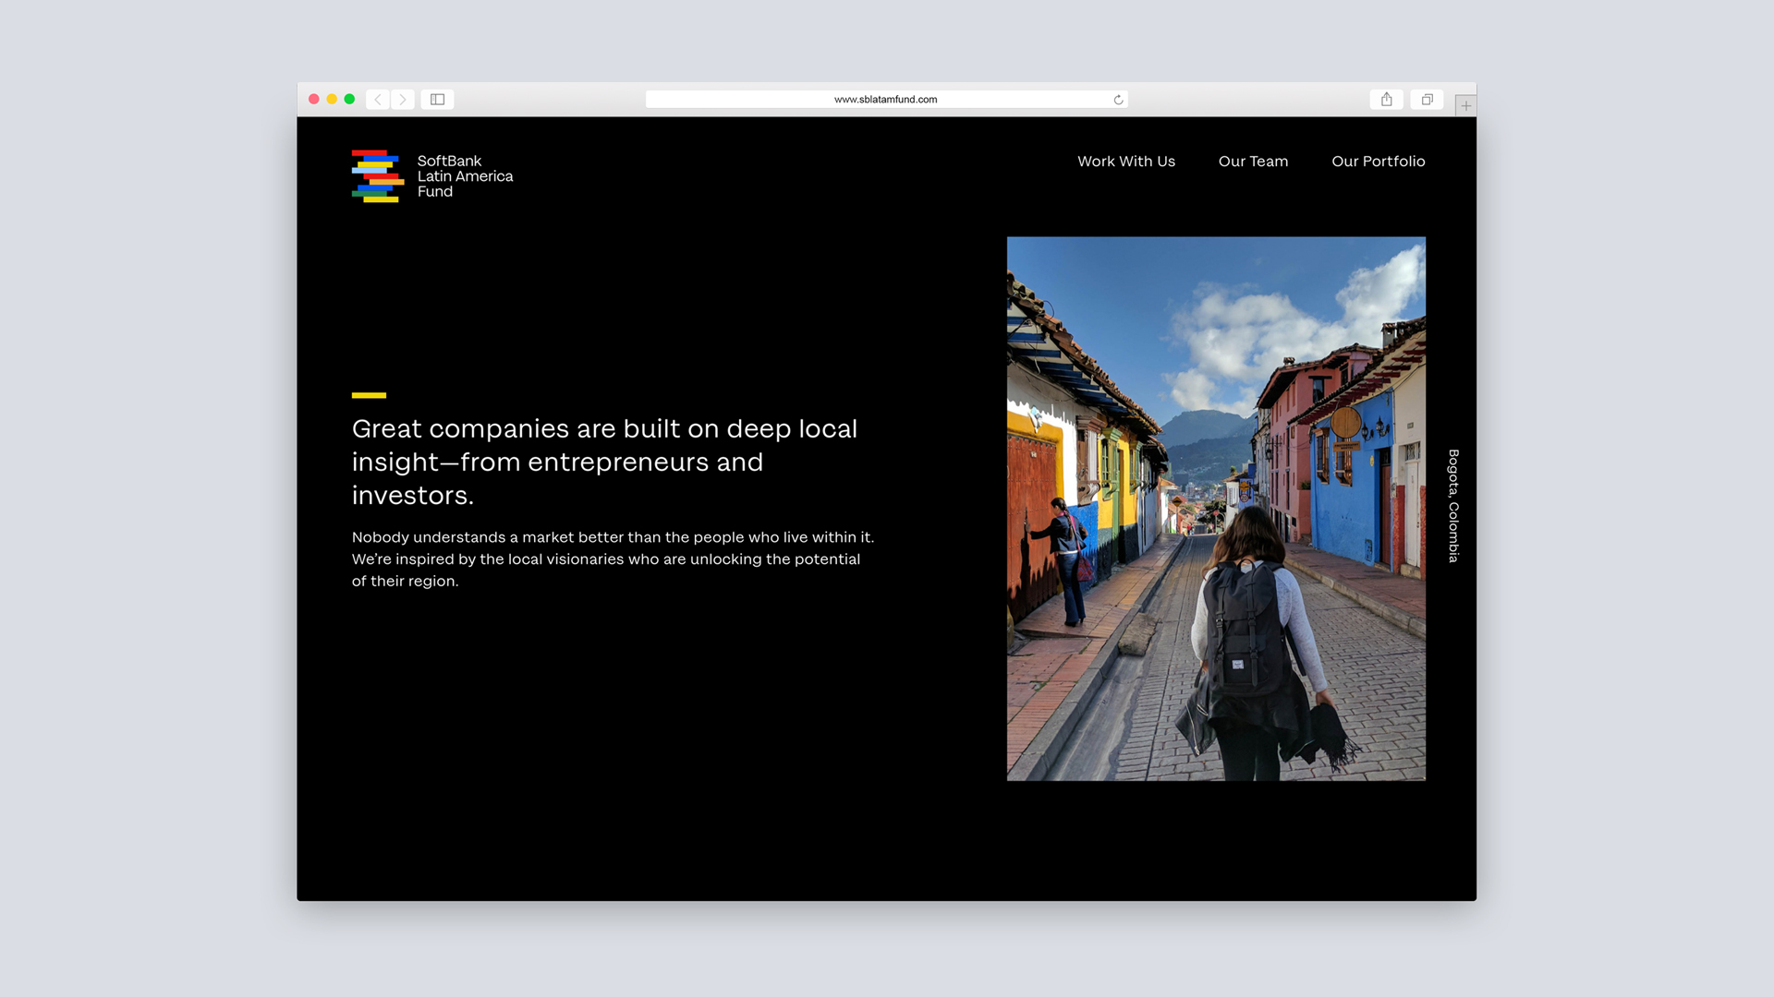Viewport: 1774px width, 997px height.
Task: Click the paragraph about local visionaries
Action: 612,559
